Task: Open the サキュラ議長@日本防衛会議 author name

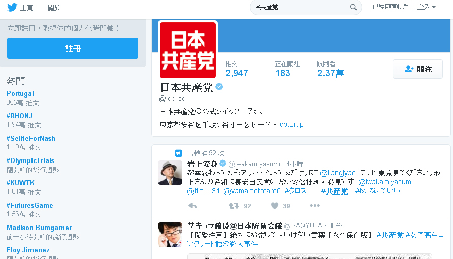Action: [235, 225]
